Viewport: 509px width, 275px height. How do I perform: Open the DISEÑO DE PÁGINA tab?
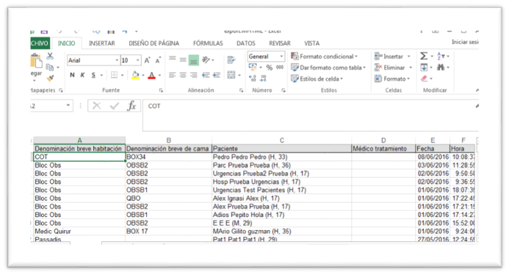[x=154, y=43]
